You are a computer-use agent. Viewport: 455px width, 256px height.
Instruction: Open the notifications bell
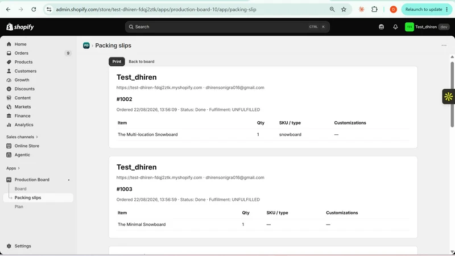click(395, 27)
